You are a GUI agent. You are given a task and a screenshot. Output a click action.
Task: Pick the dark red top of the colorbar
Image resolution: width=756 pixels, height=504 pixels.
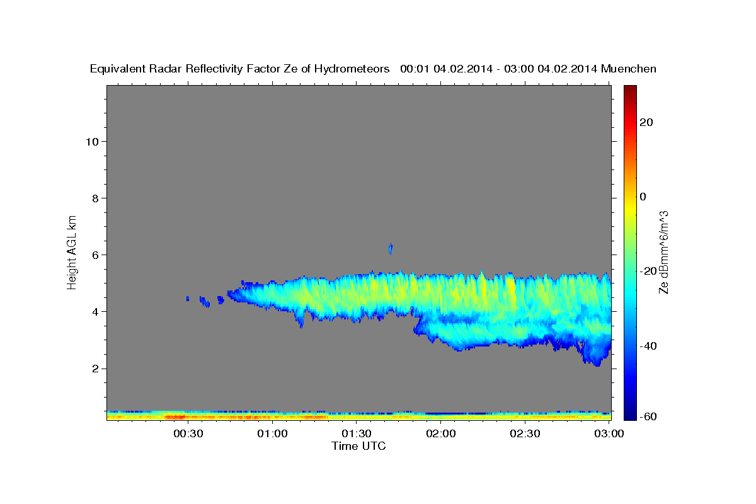(x=629, y=89)
